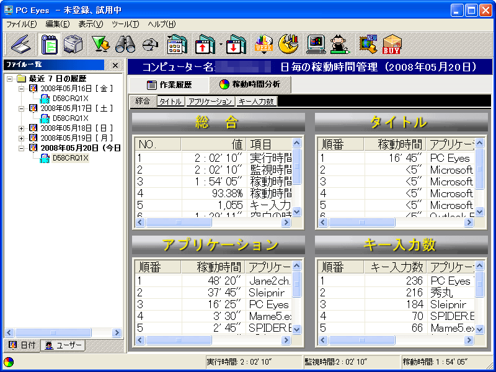Screen dimensions: 496x372
Task: Expand the 2008年05月18日 tree node
Action: point(21,128)
